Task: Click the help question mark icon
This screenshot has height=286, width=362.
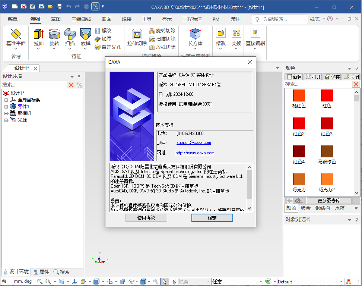Action: tap(330, 19)
